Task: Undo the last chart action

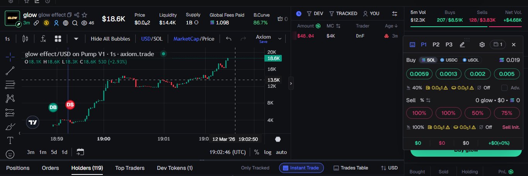Action: [228, 39]
